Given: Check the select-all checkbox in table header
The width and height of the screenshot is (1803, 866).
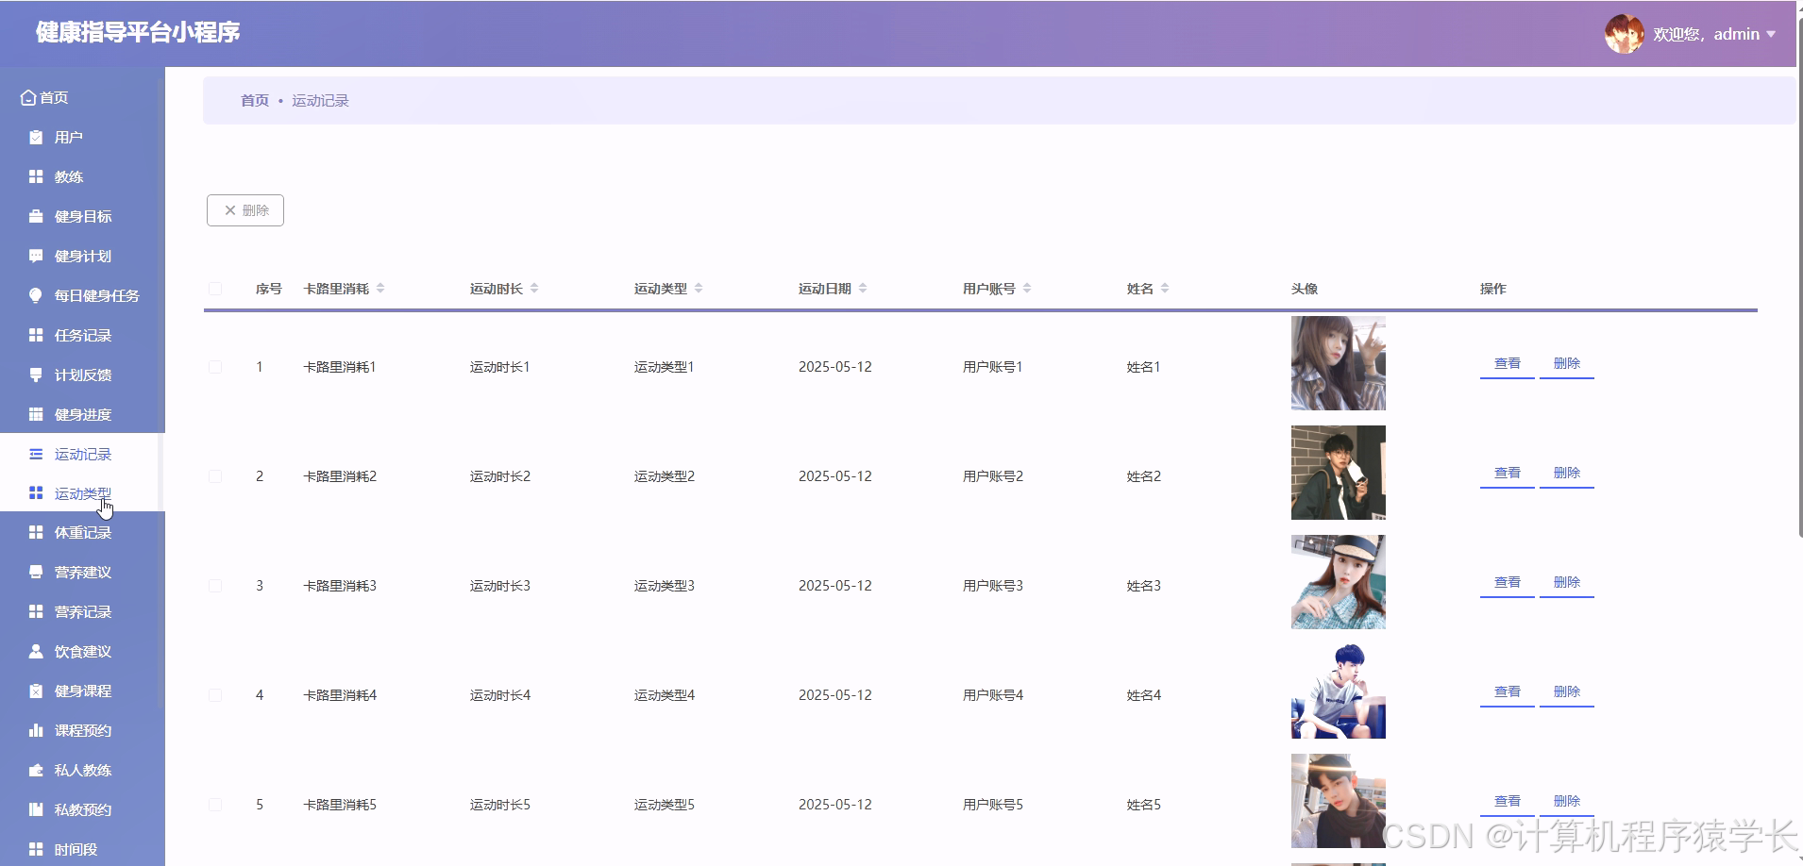Looking at the screenshot, I should click(x=215, y=289).
